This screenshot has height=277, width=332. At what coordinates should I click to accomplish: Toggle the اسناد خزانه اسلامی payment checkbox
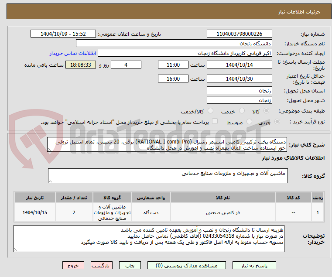[215, 121]
